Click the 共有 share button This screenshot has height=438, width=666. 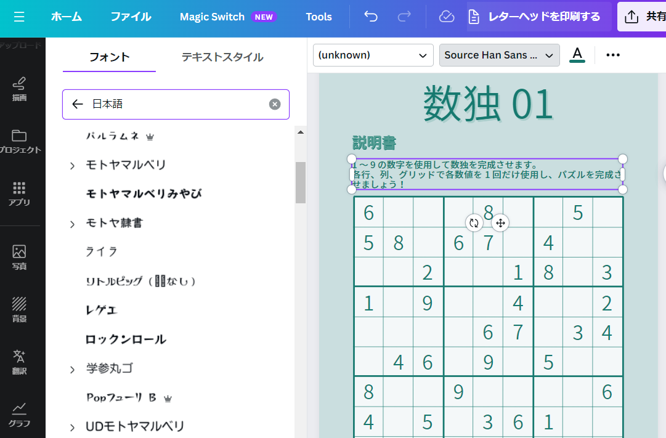click(642, 17)
